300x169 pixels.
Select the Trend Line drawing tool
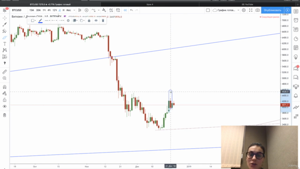coord(5,24)
